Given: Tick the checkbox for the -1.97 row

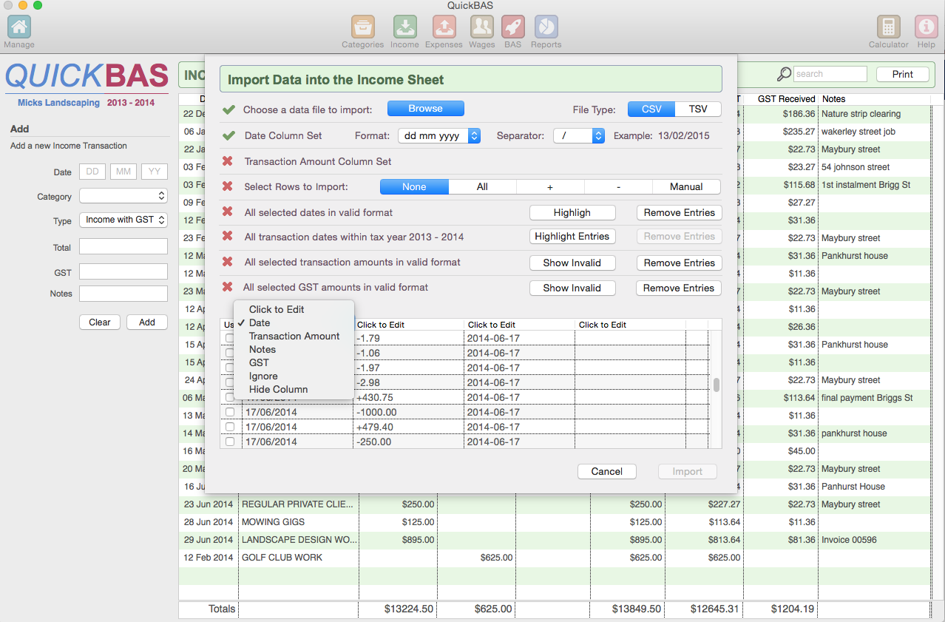Looking at the screenshot, I should click(x=230, y=368).
